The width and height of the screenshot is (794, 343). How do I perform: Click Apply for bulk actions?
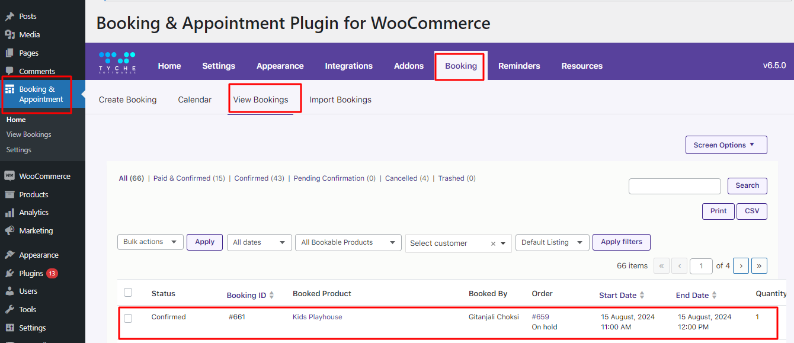205,242
